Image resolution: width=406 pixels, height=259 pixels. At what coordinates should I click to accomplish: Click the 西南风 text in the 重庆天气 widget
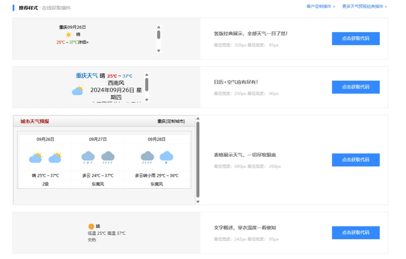(x=116, y=83)
